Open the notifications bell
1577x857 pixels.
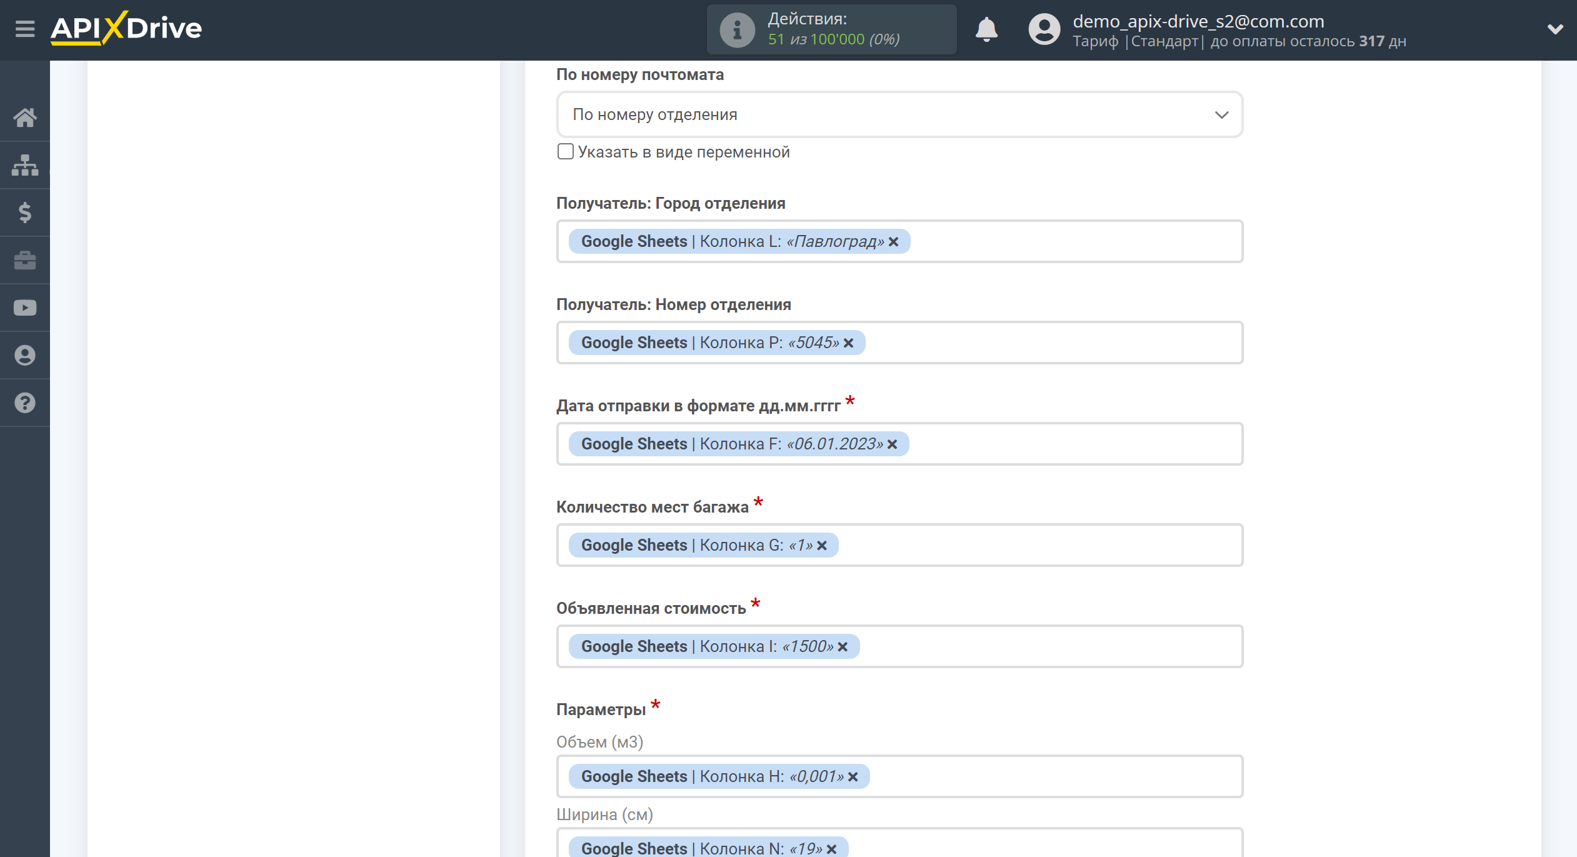click(986, 29)
